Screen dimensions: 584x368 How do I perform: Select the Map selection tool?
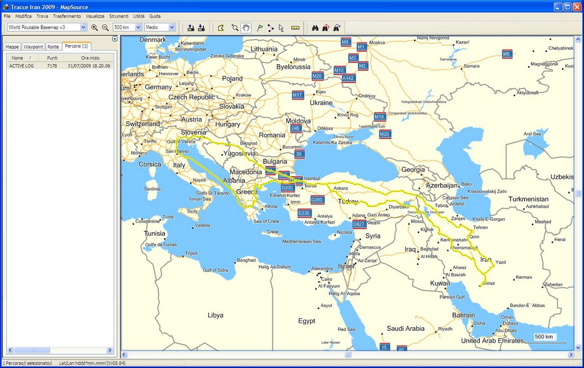[221, 28]
